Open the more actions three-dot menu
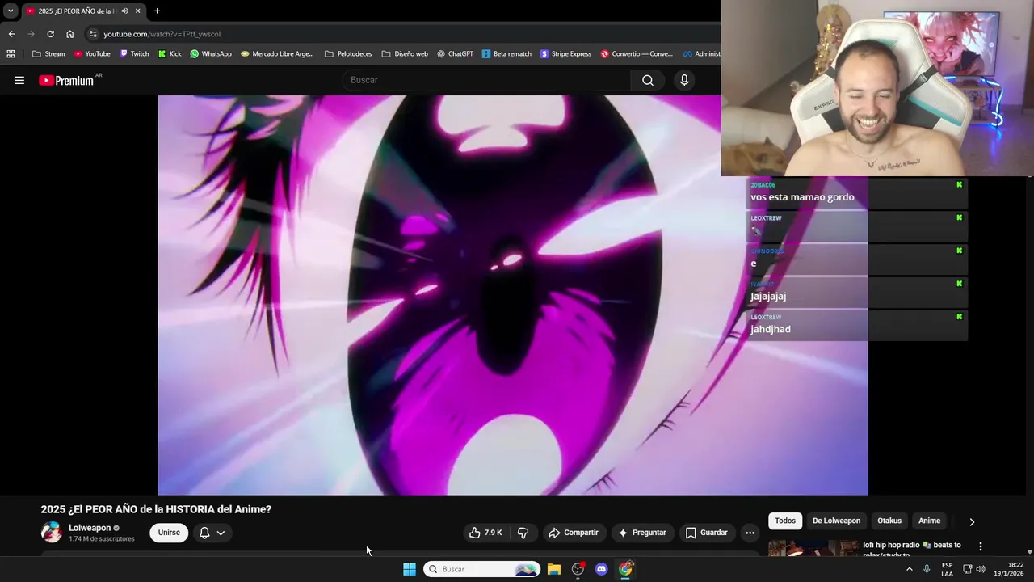This screenshot has width=1034, height=582. pyautogui.click(x=750, y=533)
